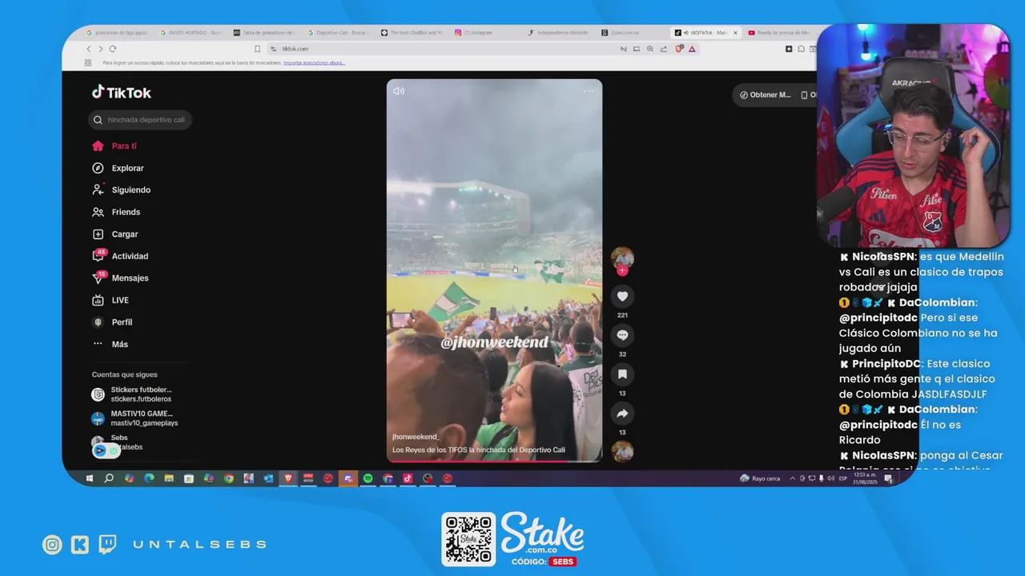Open comments with the speech bubble icon
Viewport: 1025px width, 576px height.
[622, 335]
